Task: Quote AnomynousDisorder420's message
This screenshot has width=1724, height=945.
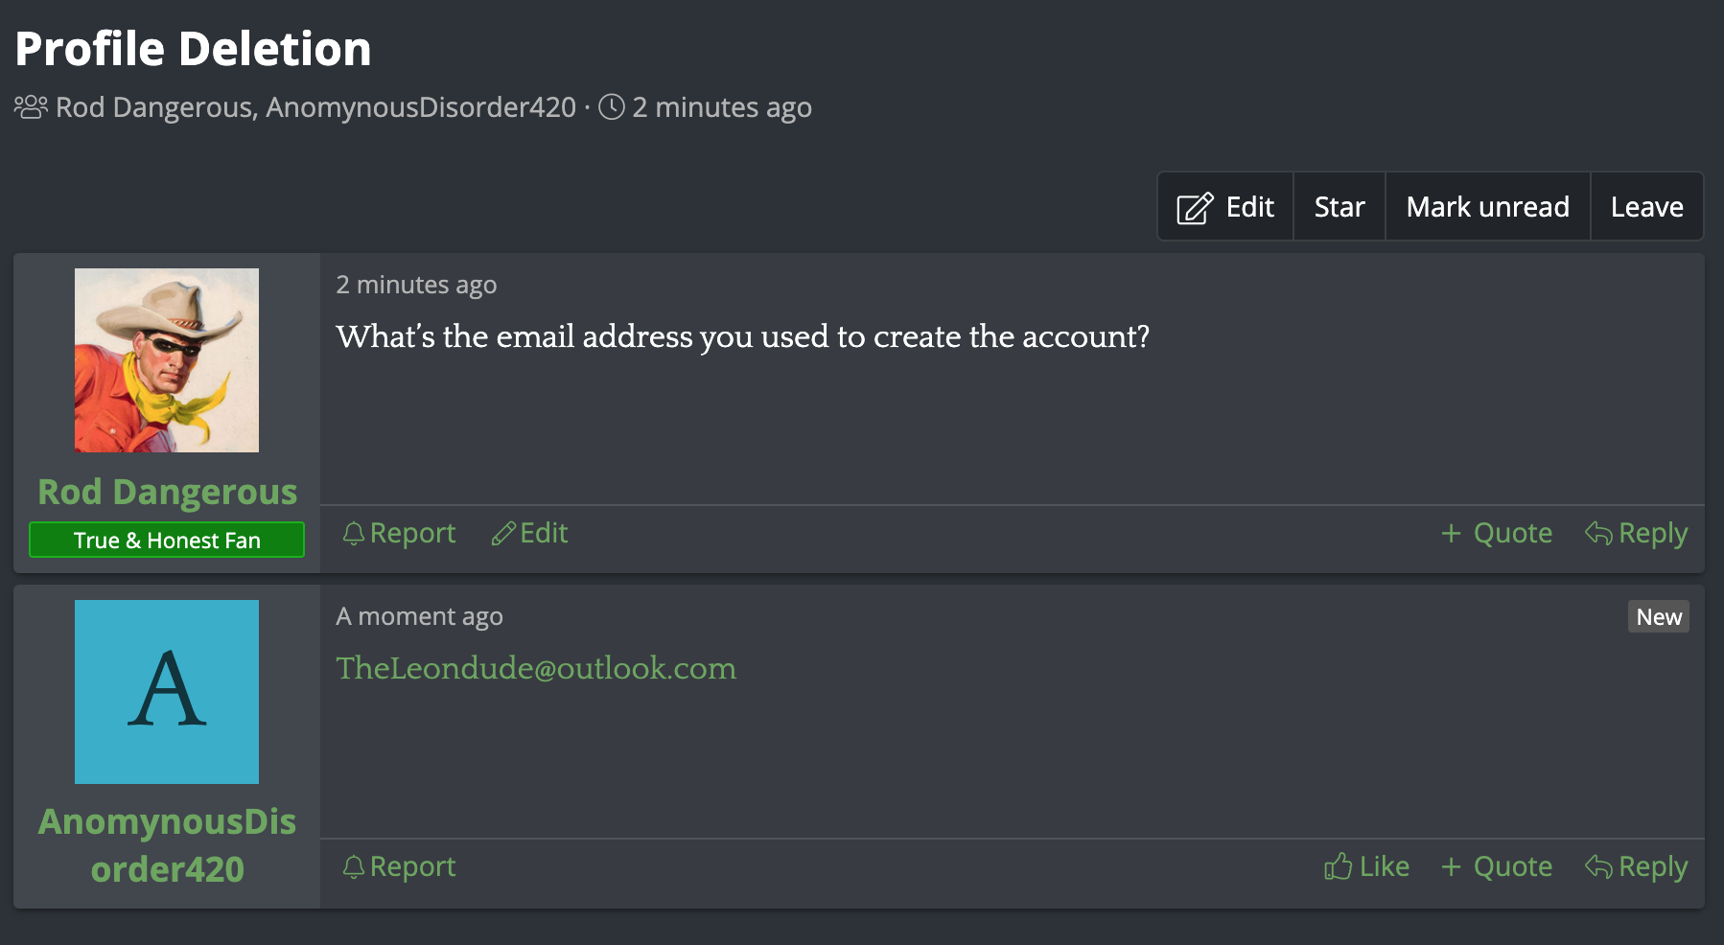Action: pyautogui.click(x=1496, y=866)
